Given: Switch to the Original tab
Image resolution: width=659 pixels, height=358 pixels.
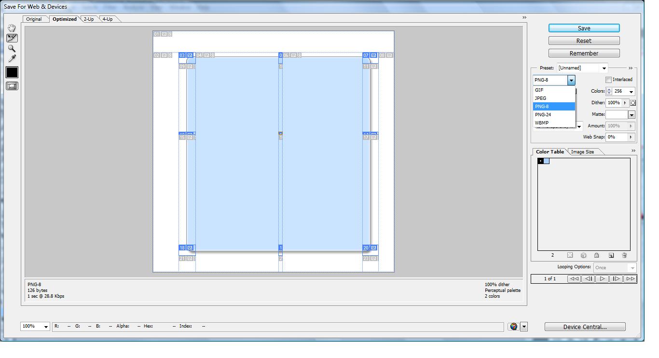Looking at the screenshot, I should click(x=35, y=19).
